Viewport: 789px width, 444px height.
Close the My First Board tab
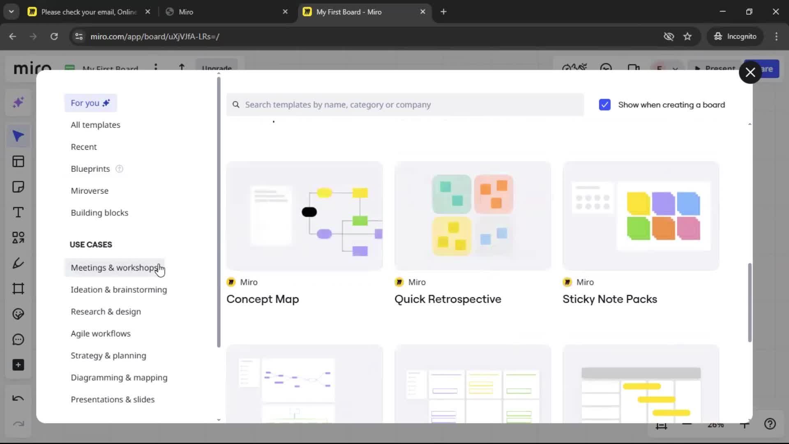tap(422, 12)
